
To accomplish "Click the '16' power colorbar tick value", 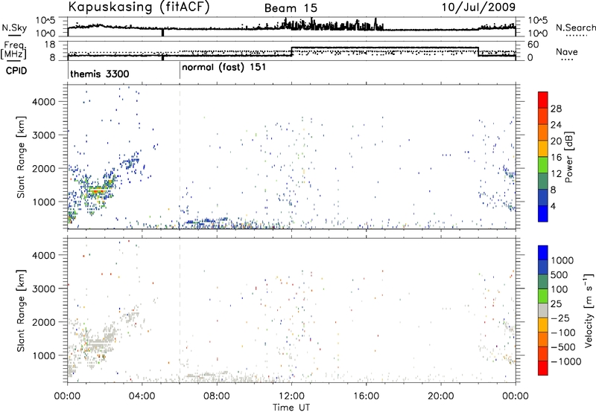I will [556, 158].
